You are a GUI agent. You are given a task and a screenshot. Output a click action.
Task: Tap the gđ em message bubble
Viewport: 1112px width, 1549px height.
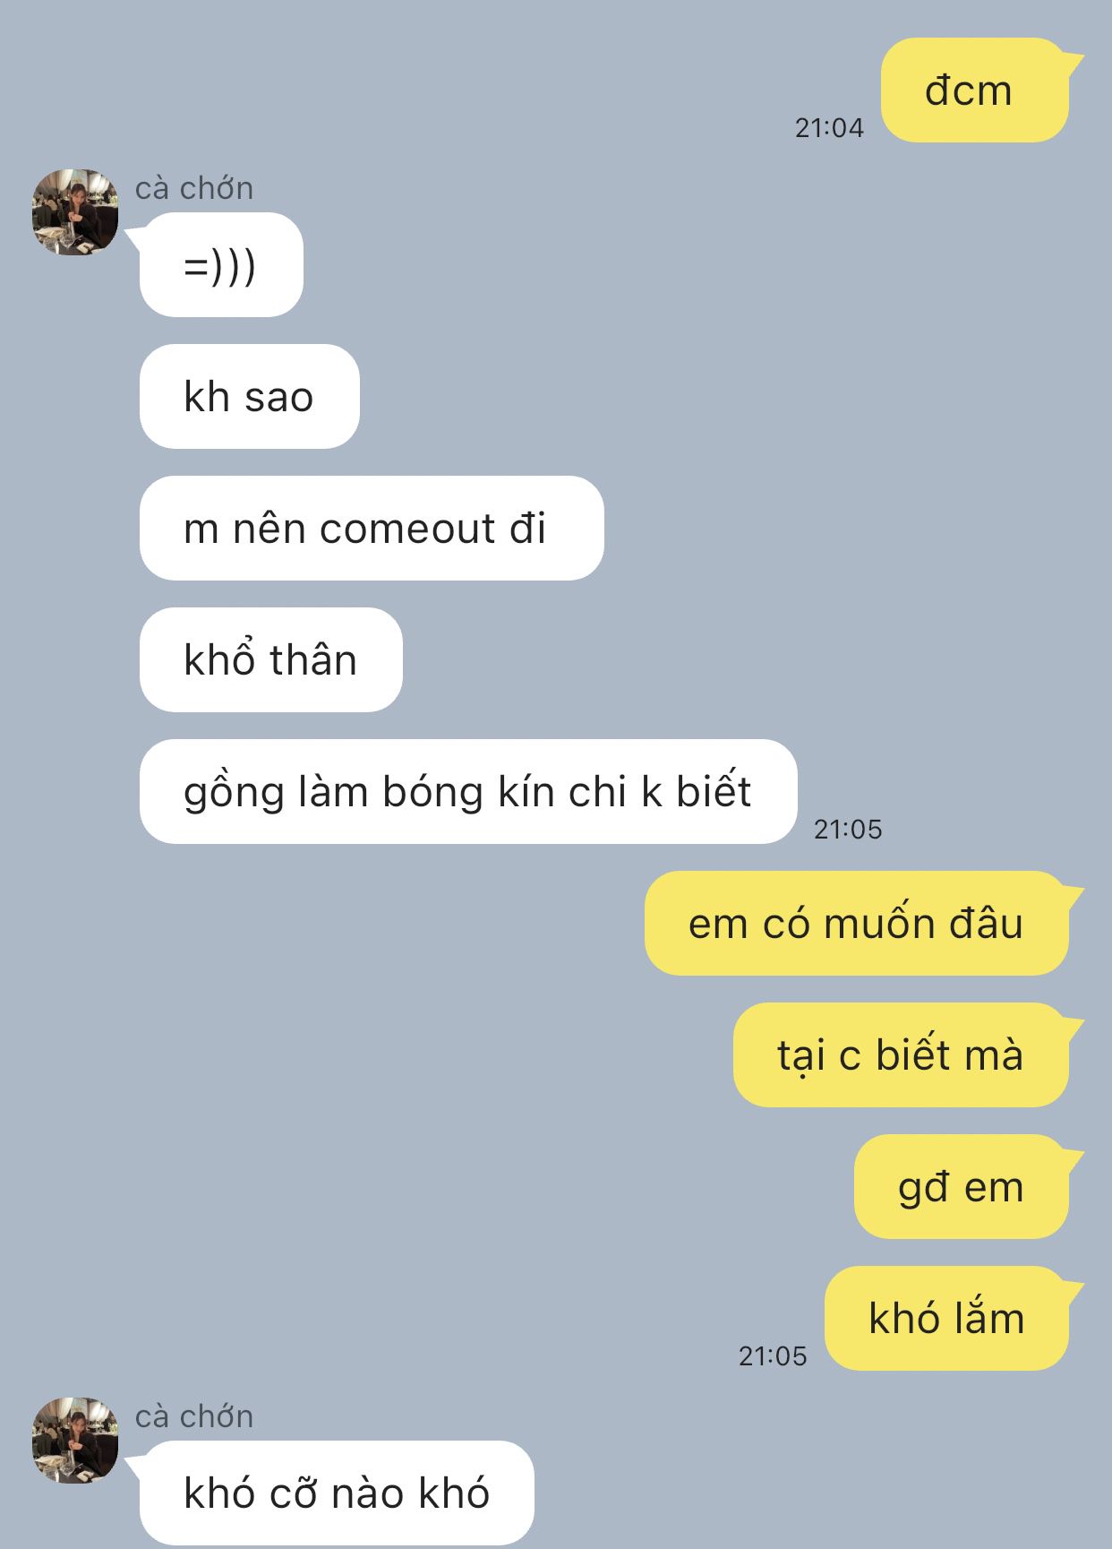coord(962,1186)
